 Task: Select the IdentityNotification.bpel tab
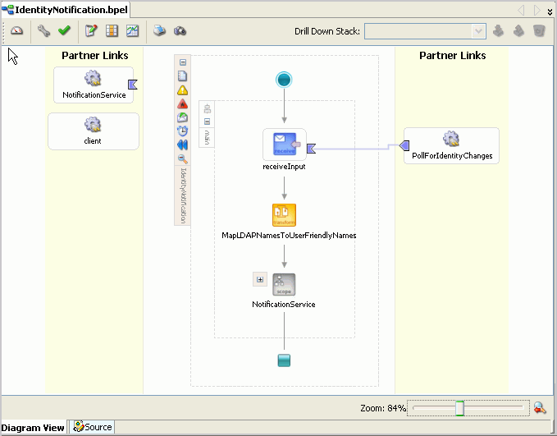(x=66, y=10)
